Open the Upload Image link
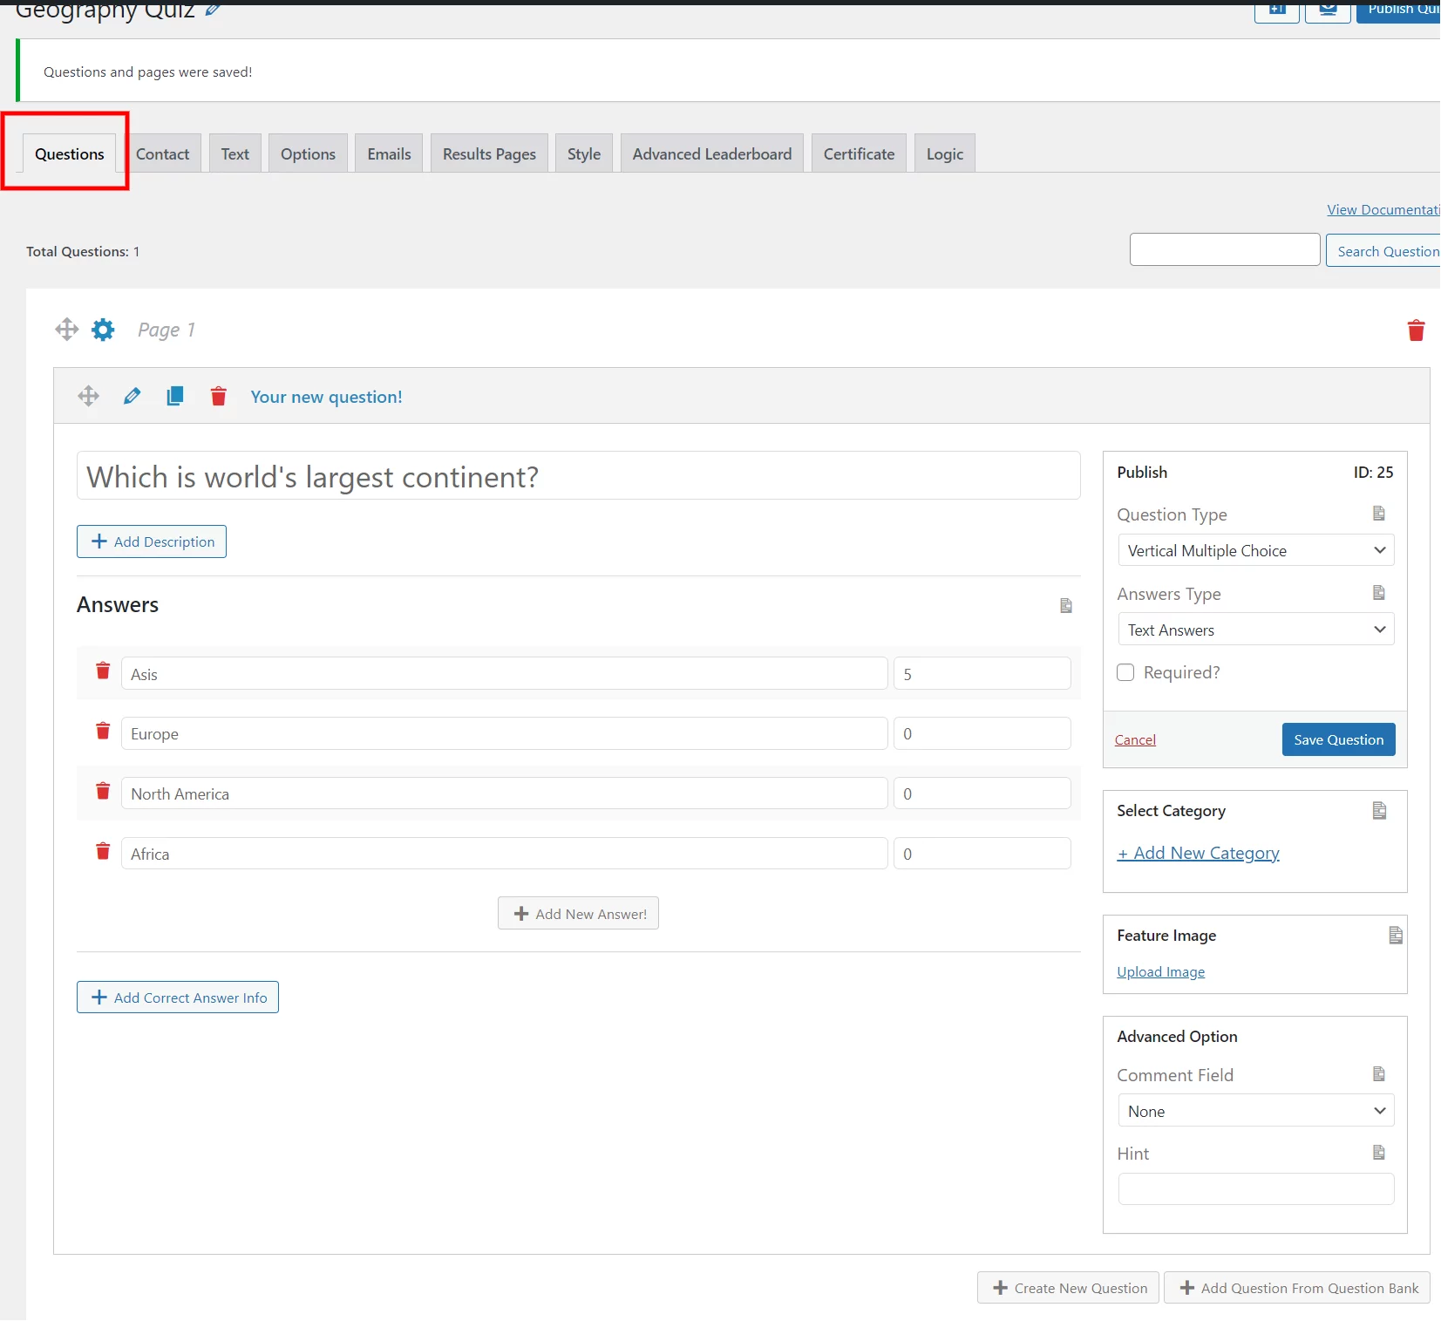Screen dimensions: 1441x1321 [1160, 971]
